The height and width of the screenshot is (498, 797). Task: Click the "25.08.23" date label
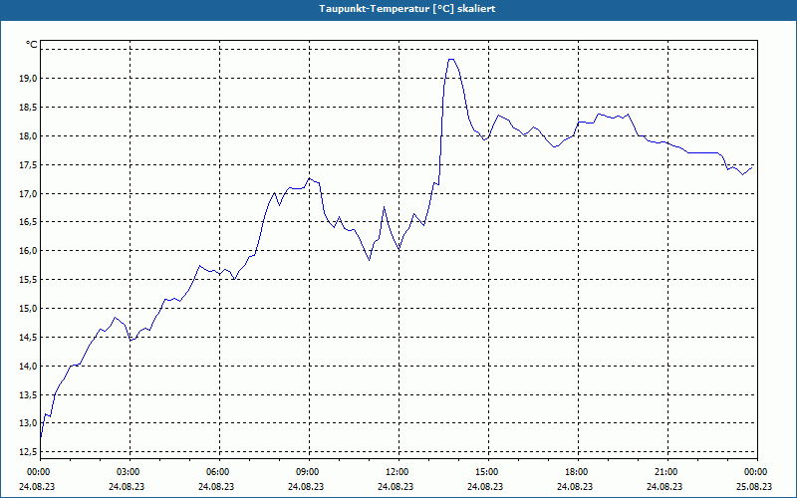click(x=754, y=486)
